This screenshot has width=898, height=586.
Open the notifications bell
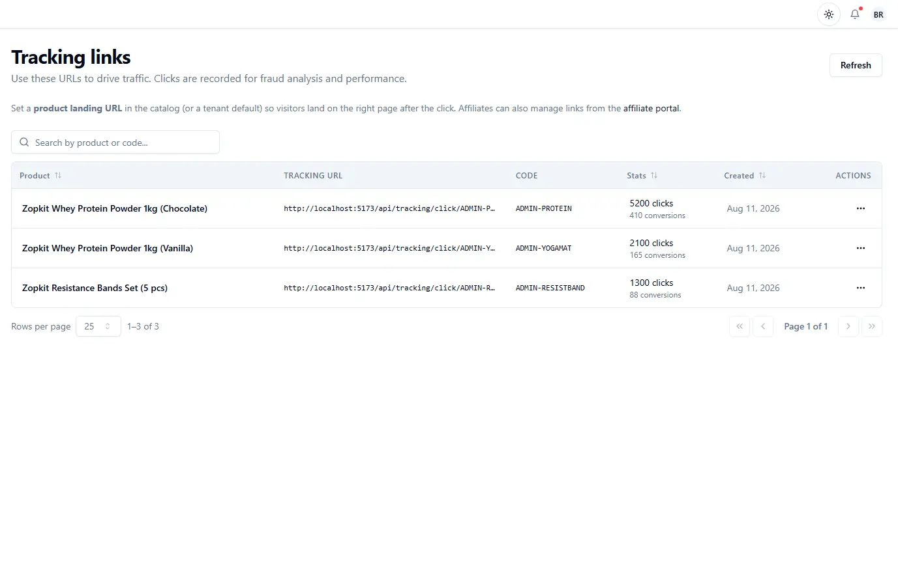[x=855, y=14]
